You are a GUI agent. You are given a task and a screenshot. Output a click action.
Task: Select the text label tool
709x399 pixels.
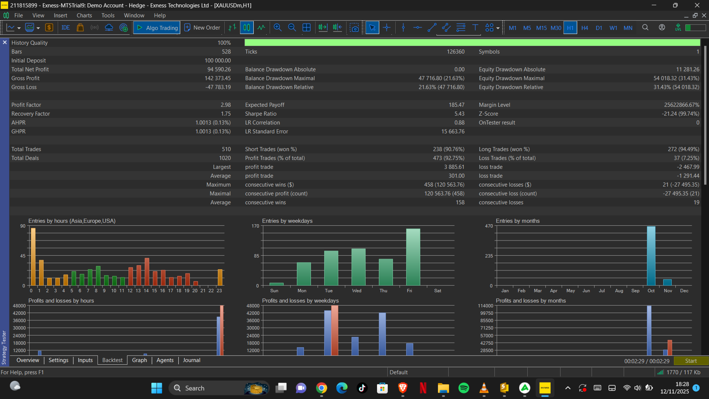475,28
